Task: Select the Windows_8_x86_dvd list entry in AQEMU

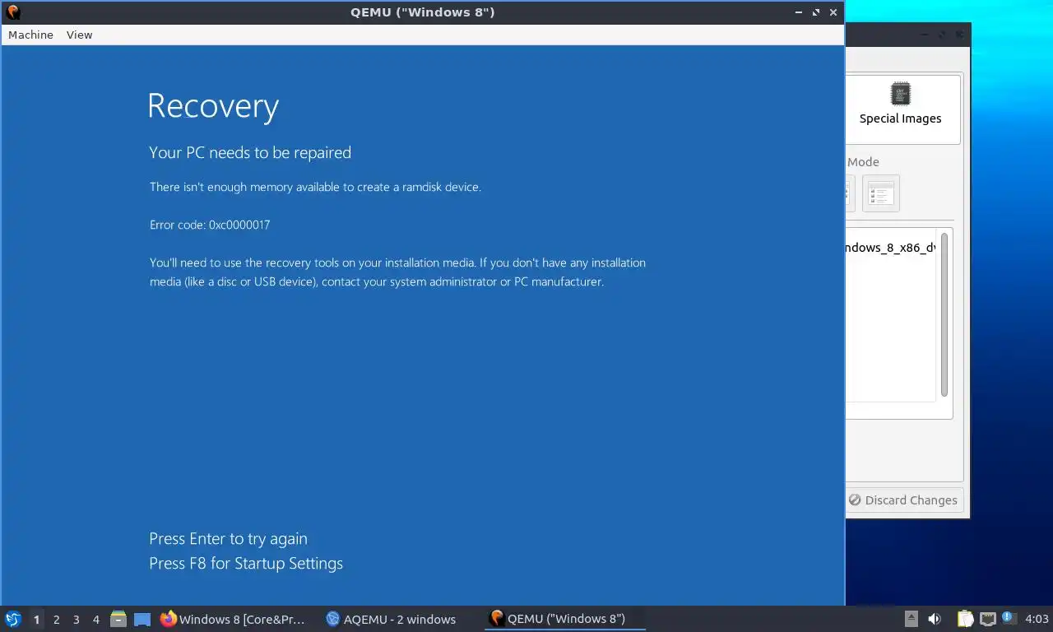Action: tap(890, 248)
